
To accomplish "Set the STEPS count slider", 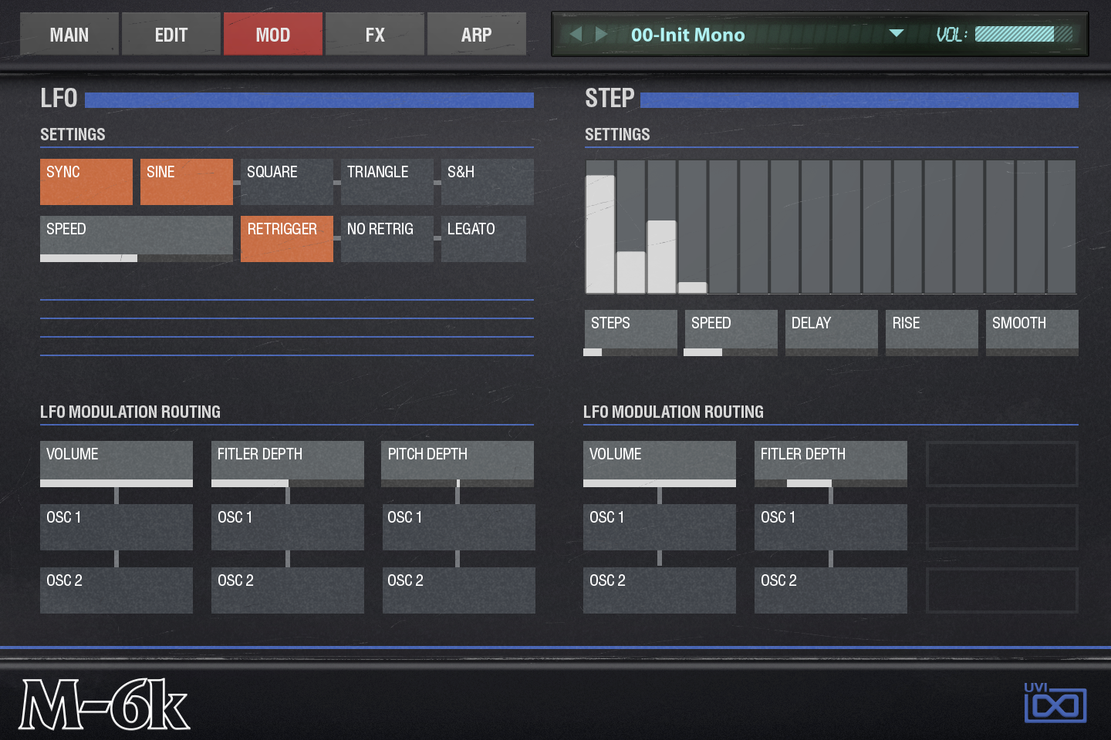I will click(x=630, y=333).
